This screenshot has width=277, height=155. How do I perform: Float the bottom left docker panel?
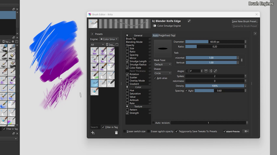click(x=14, y=134)
